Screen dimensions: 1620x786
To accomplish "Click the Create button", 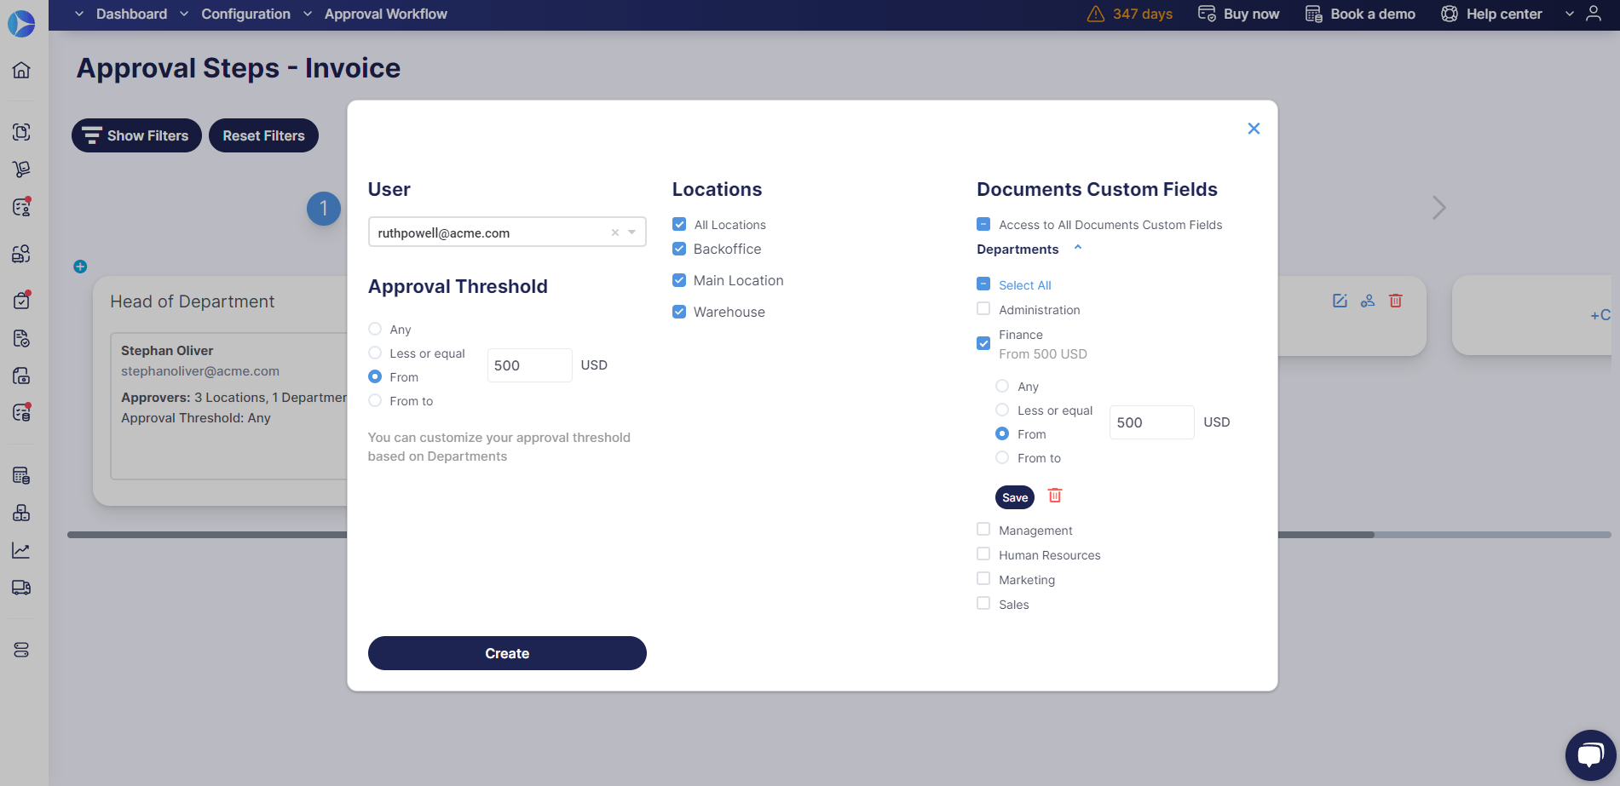I will point(506,652).
